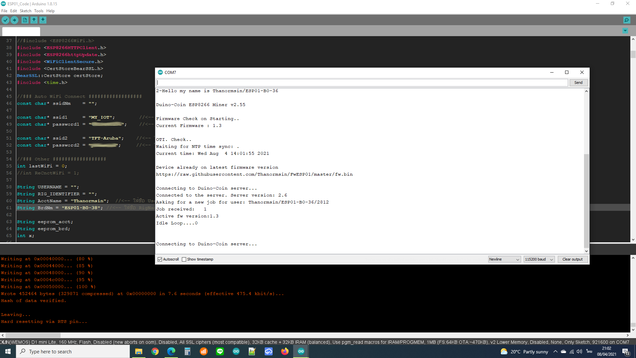Click the fw.bin GitHub URL text
Image resolution: width=636 pixels, height=358 pixels.
click(x=254, y=174)
